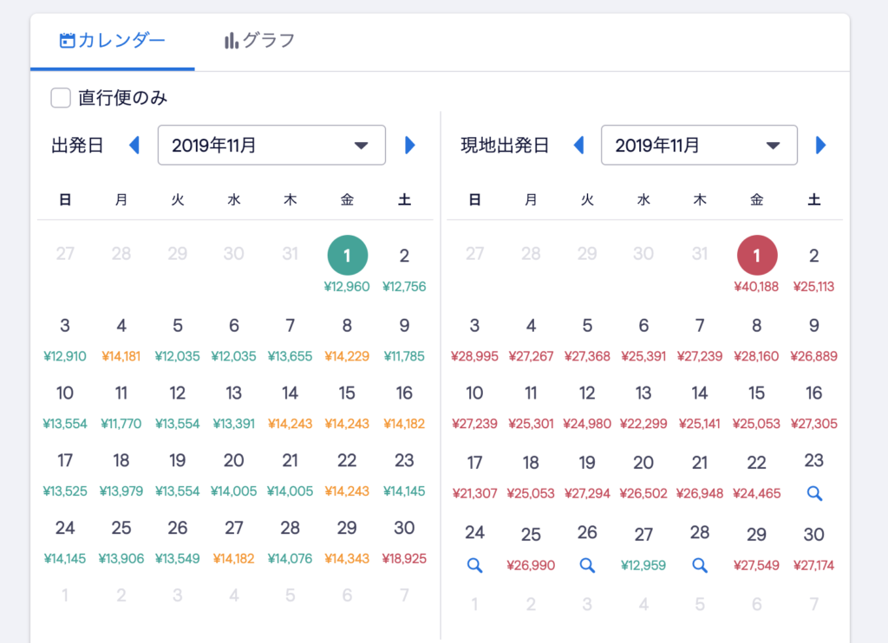Switch to the カレンダー tab
This screenshot has width=888, height=643.
(x=112, y=41)
